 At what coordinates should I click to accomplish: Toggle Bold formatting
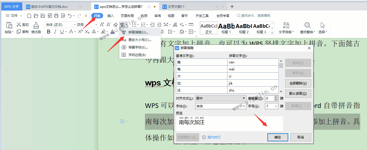(x=49, y=32)
